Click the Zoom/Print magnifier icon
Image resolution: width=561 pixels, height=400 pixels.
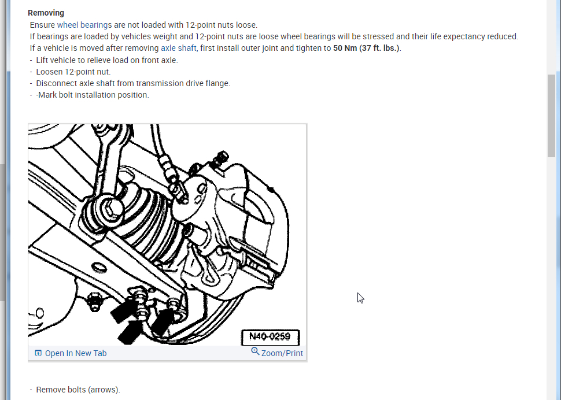coord(255,351)
